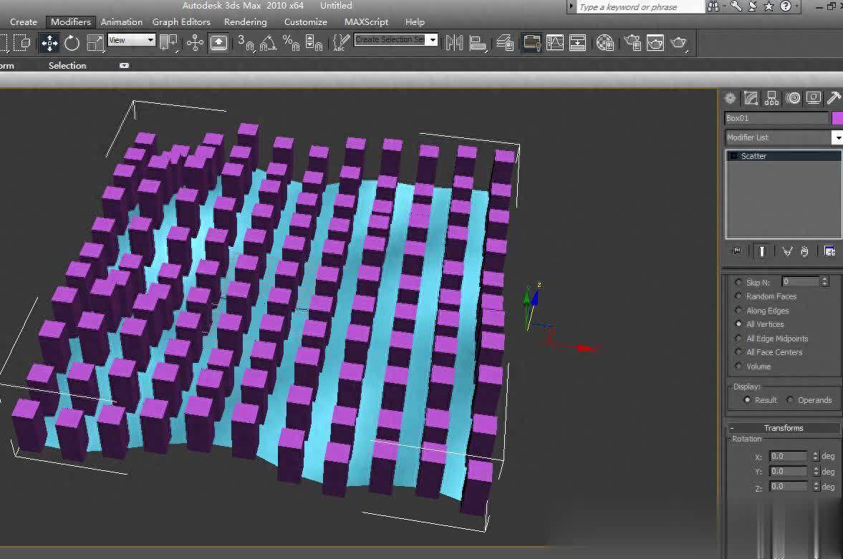Open the Graph Editors menu
Image resolution: width=843 pixels, height=559 pixels.
pos(181,22)
